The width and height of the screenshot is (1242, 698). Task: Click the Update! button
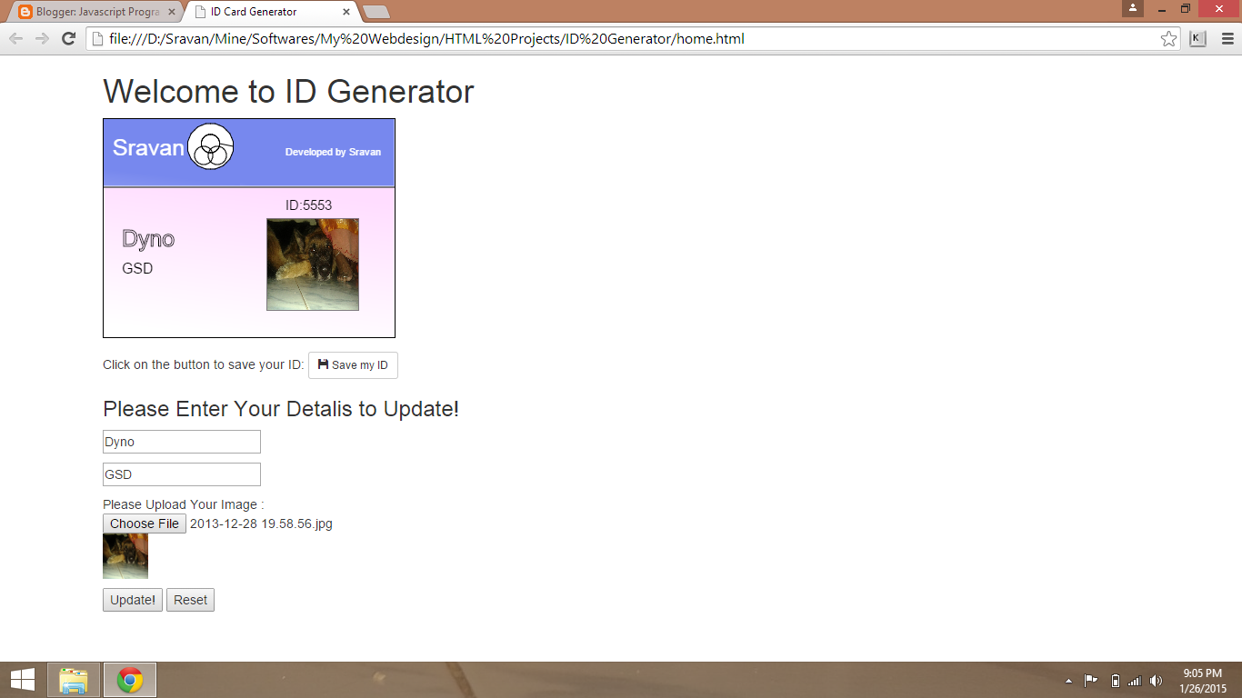point(133,600)
